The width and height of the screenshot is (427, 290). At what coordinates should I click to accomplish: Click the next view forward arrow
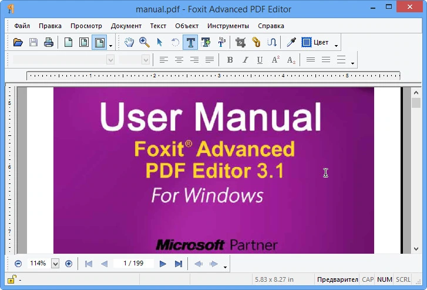coord(214,264)
